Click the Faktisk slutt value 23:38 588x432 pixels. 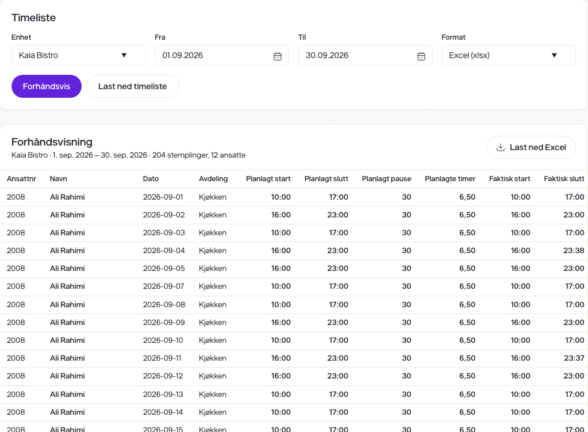coord(574,250)
